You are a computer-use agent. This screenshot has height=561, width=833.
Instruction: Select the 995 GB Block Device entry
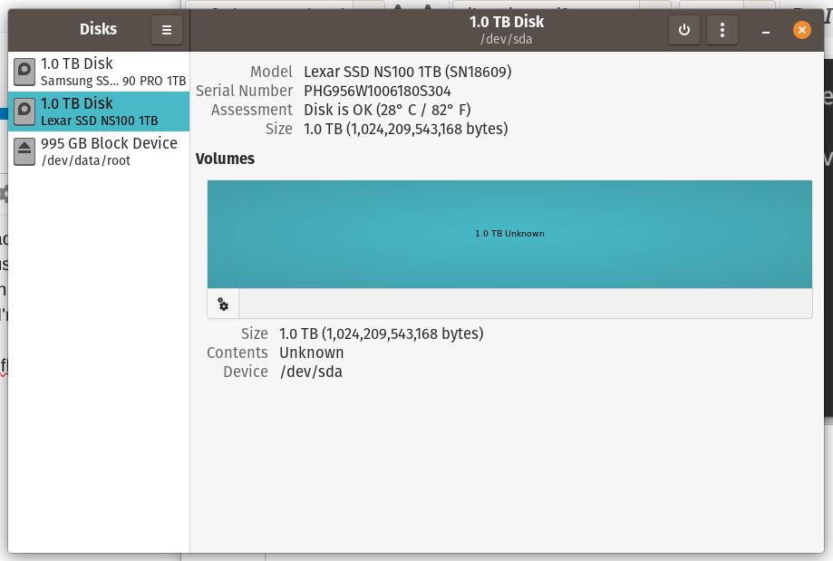pos(99,151)
